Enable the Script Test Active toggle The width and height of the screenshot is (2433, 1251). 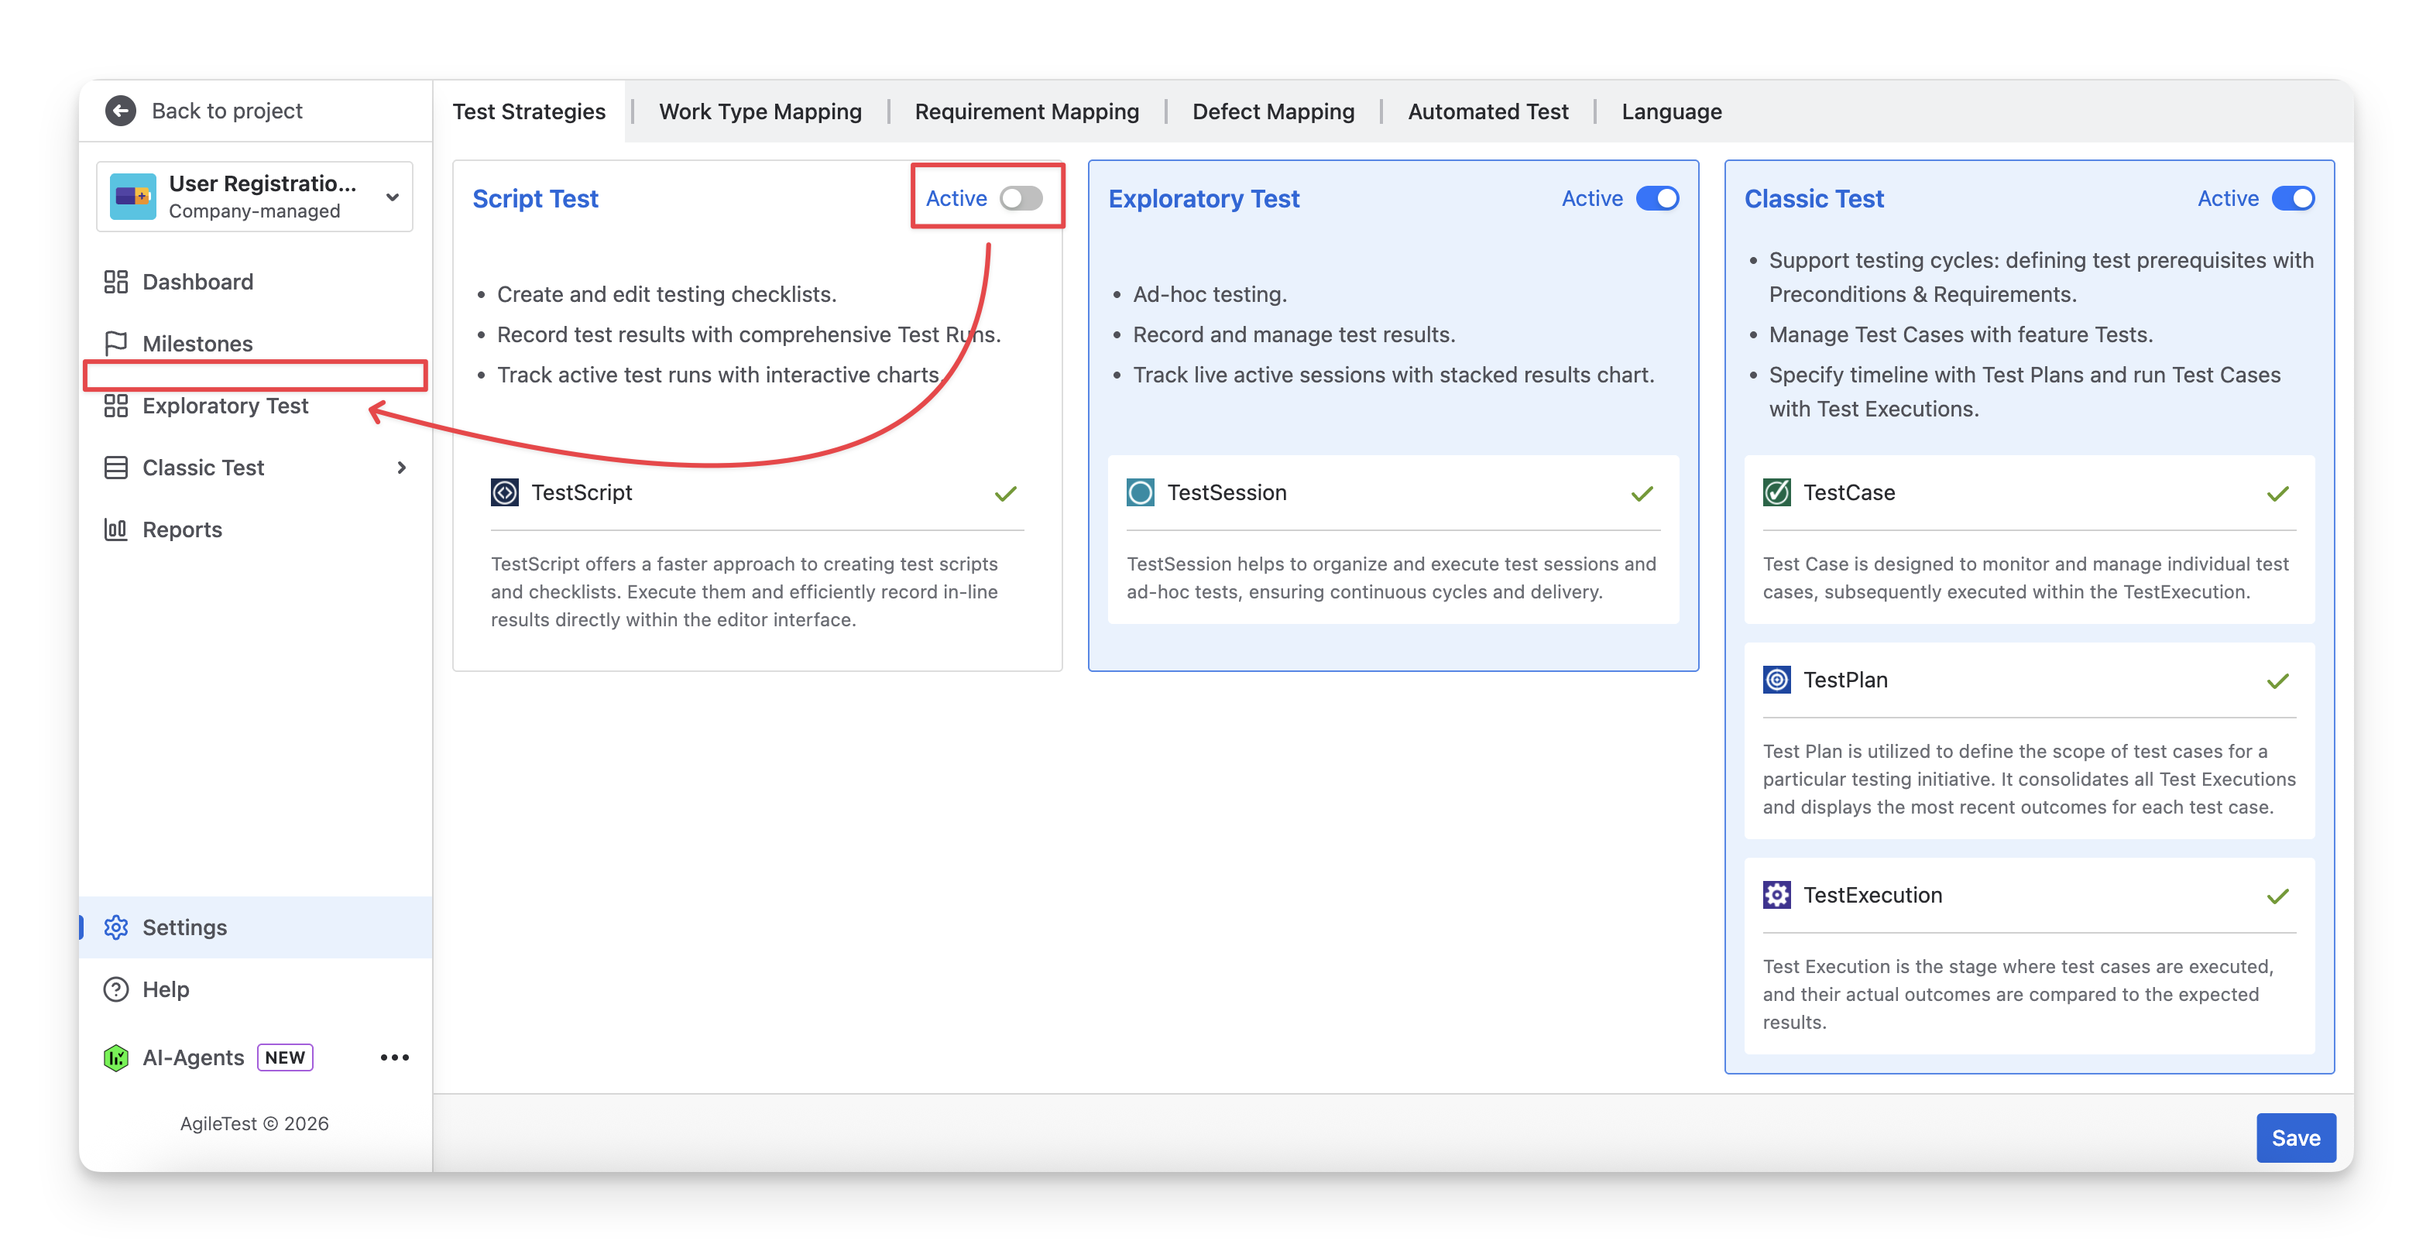1021,198
